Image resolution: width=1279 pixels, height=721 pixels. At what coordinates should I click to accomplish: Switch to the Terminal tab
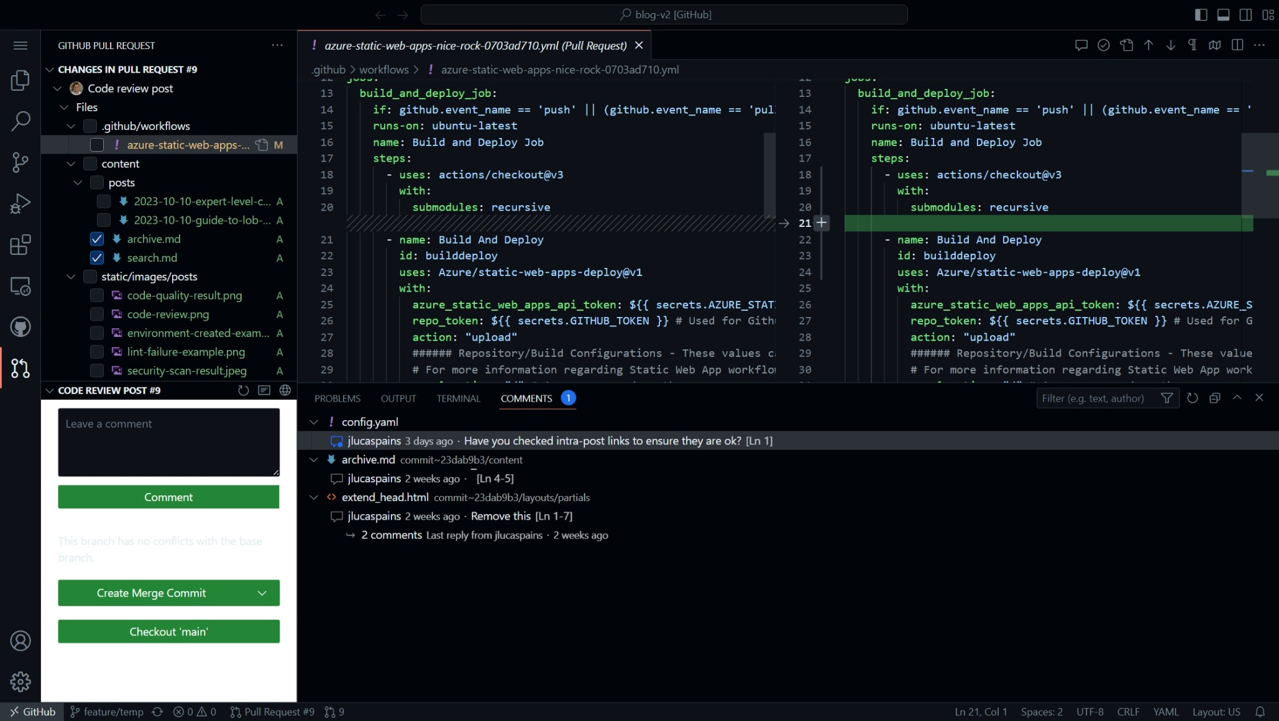tap(459, 398)
